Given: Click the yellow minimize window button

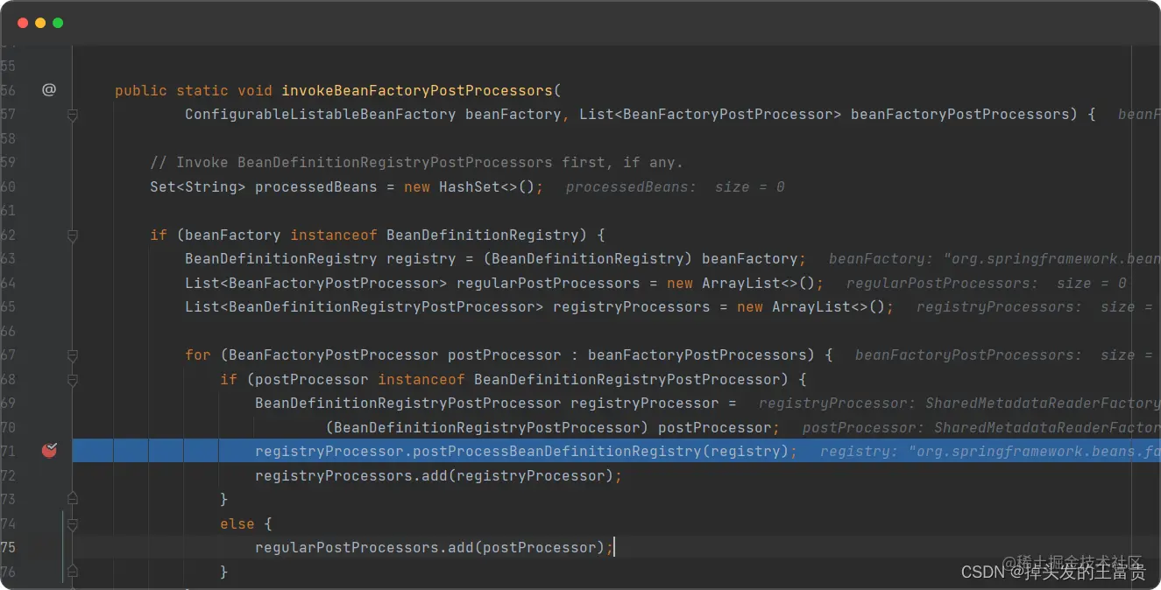Looking at the screenshot, I should click(40, 23).
